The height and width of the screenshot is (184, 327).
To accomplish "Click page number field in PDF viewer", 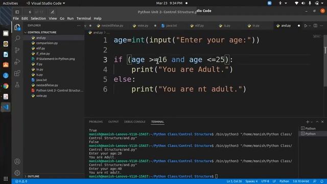I will pyautogui.click(x=30, y=12).
